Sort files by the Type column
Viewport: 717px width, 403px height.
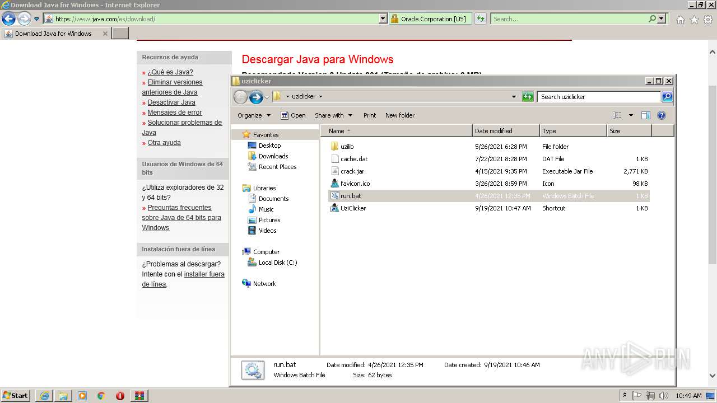(x=573, y=131)
